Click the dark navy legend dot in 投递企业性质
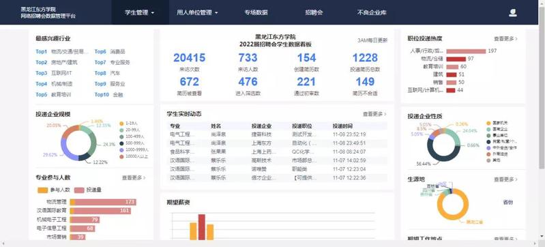Screen dimensions: 545x247 point(488,142)
